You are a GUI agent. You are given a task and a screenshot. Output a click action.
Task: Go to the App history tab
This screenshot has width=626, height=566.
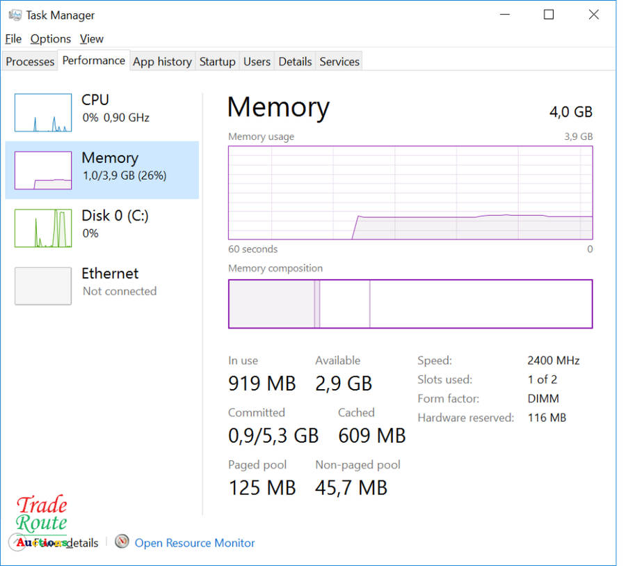point(162,62)
